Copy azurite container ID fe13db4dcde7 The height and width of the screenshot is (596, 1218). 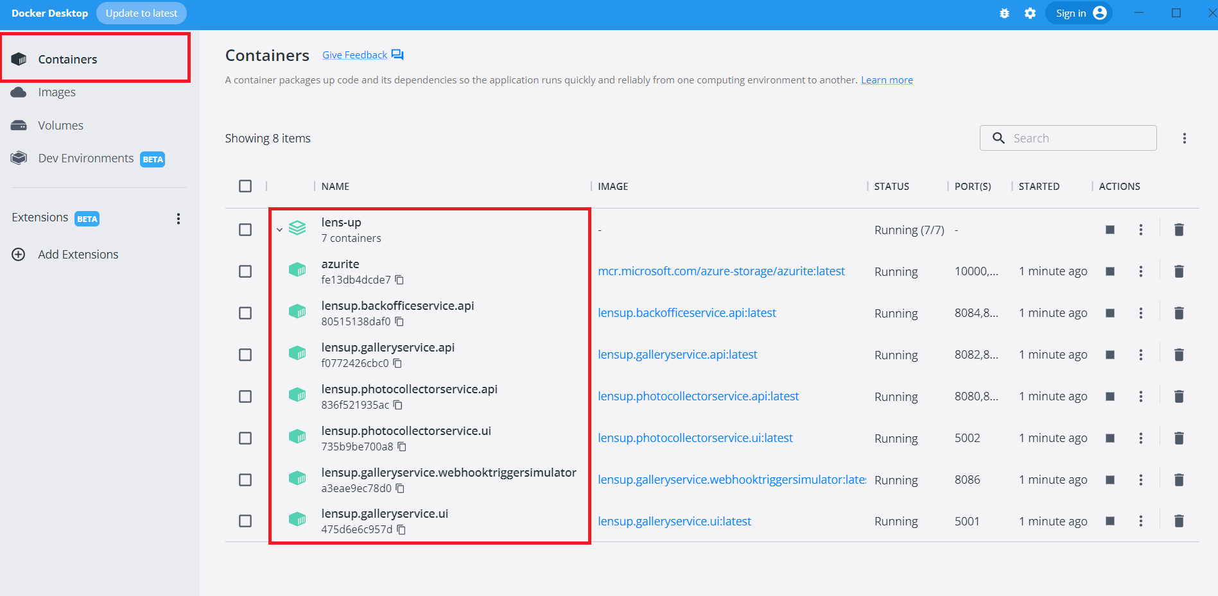click(399, 280)
